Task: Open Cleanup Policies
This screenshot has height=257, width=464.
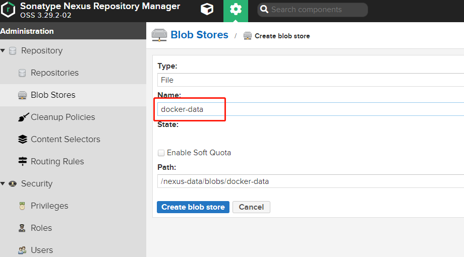Action: (63, 117)
